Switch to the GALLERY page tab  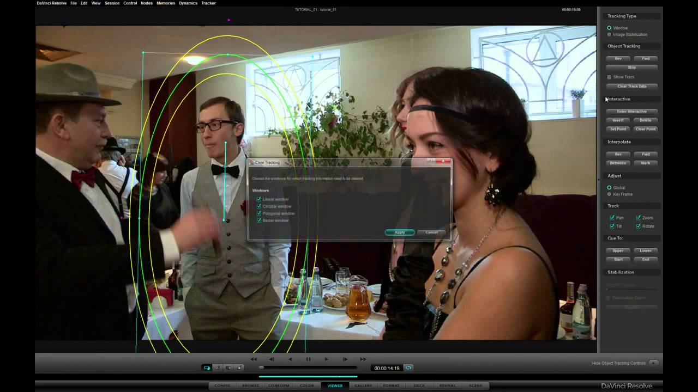click(363, 385)
